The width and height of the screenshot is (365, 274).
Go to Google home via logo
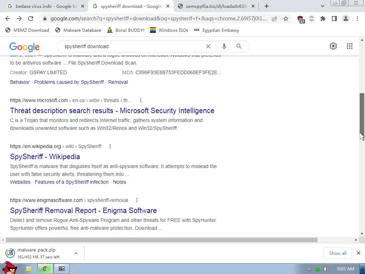[x=25, y=47]
